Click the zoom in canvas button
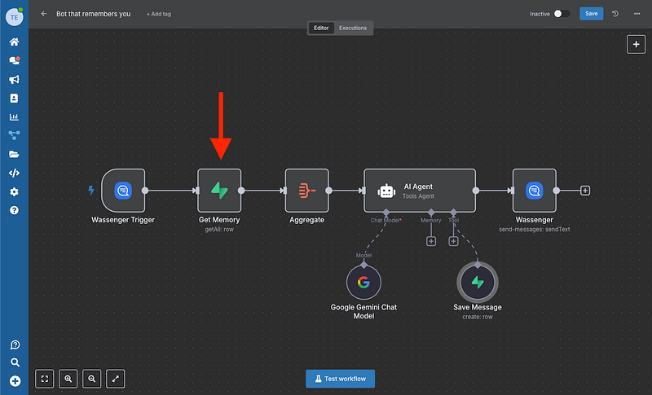652x395 pixels. [x=68, y=378]
